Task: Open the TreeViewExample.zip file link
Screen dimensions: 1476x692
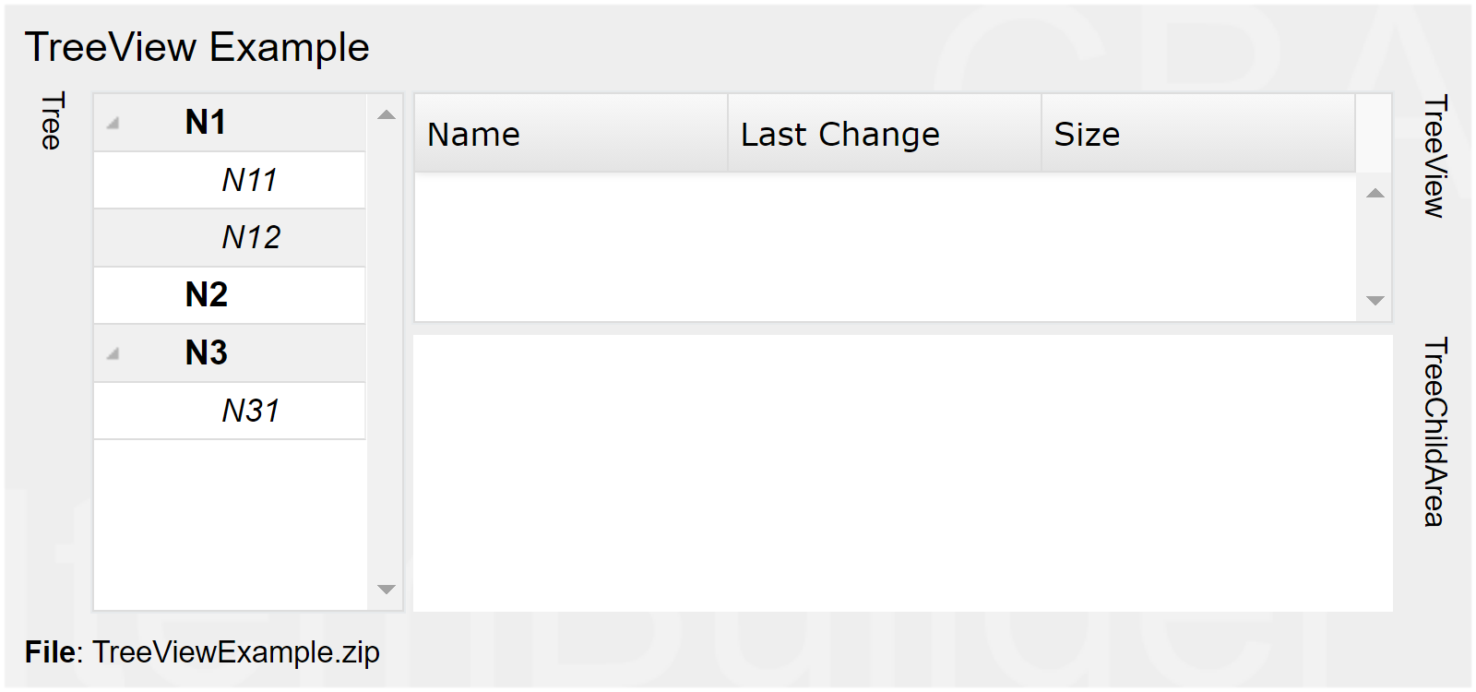Action: pyautogui.click(x=236, y=652)
